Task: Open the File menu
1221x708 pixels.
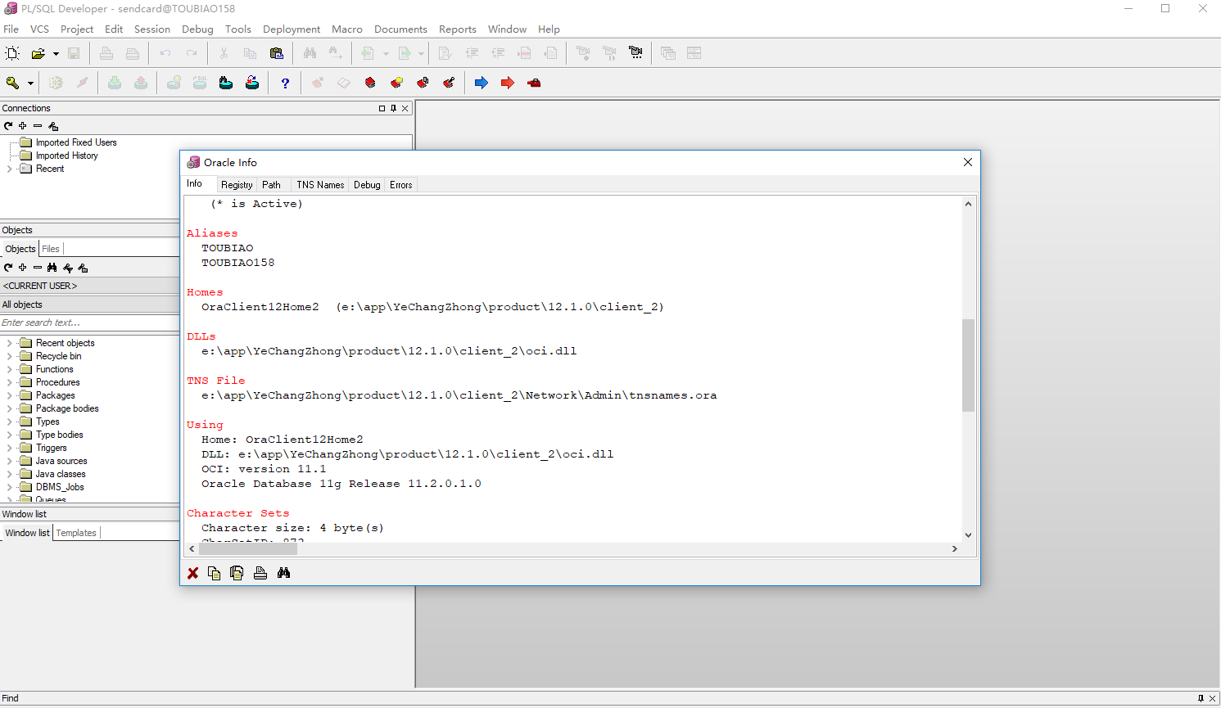Action: 11,29
